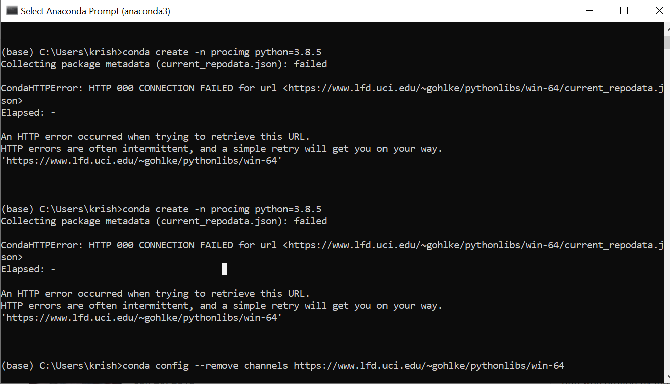This screenshot has width=670, height=384.
Task: Click the maximize window icon
Action: click(x=623, y=10)
